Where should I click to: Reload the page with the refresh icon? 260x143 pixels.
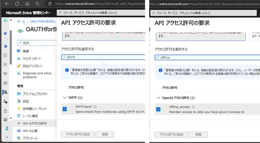17,4
